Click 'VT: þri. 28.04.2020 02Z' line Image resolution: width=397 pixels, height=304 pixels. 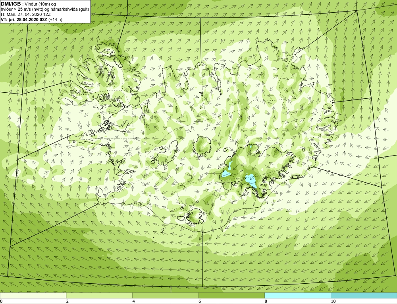31,19
